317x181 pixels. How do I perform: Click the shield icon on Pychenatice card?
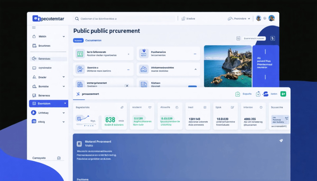(x=144, y=53)
